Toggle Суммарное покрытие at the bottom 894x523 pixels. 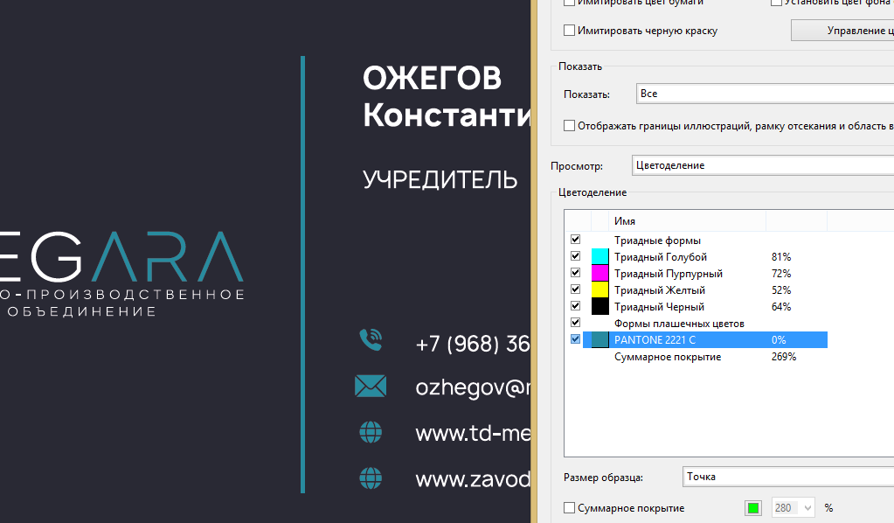569,507
